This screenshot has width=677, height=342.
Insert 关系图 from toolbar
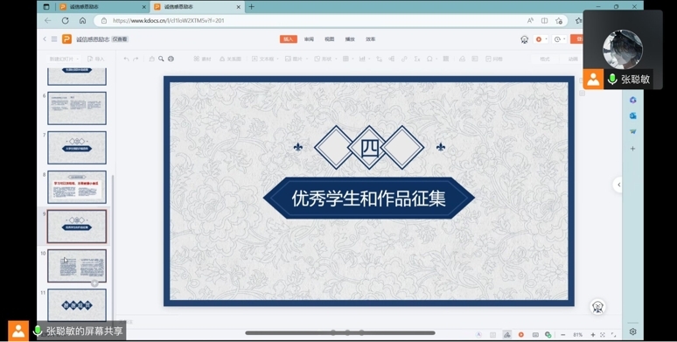pos(231,59)
